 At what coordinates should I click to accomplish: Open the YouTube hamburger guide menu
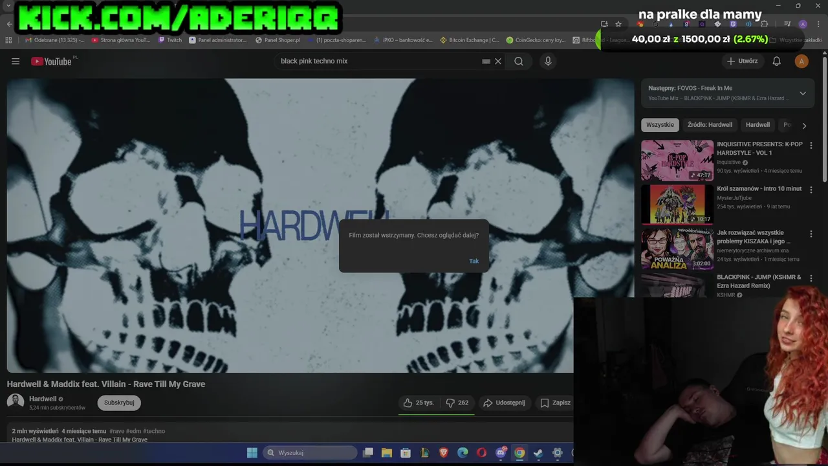pyautogui.click(x=16, y=61)
